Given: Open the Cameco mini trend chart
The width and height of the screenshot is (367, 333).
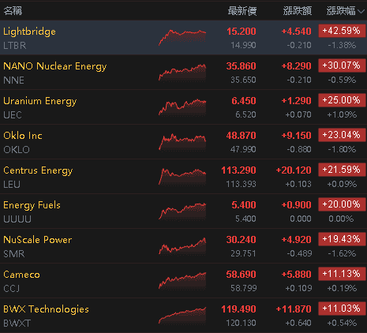Looking at the screenshot, I should (x=182, y=281).
